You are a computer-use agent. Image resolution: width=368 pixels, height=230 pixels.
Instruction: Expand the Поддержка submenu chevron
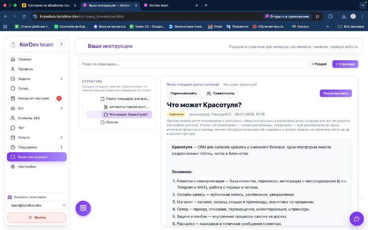[62, 147]
